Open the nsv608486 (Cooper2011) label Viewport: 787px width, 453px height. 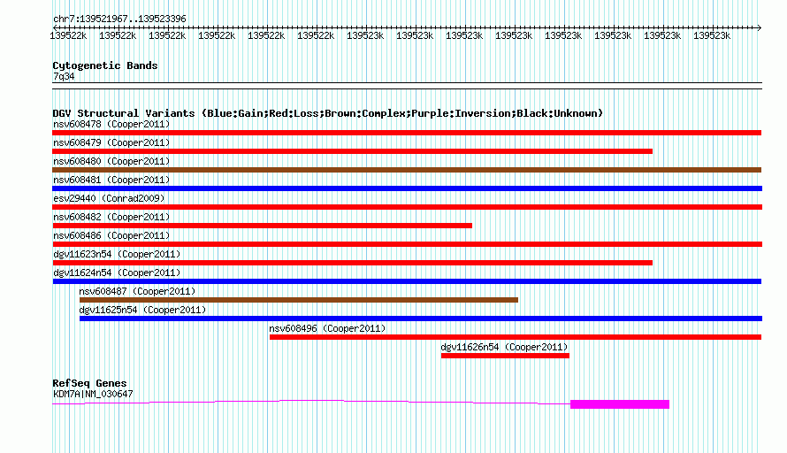[x=111, y=235]
